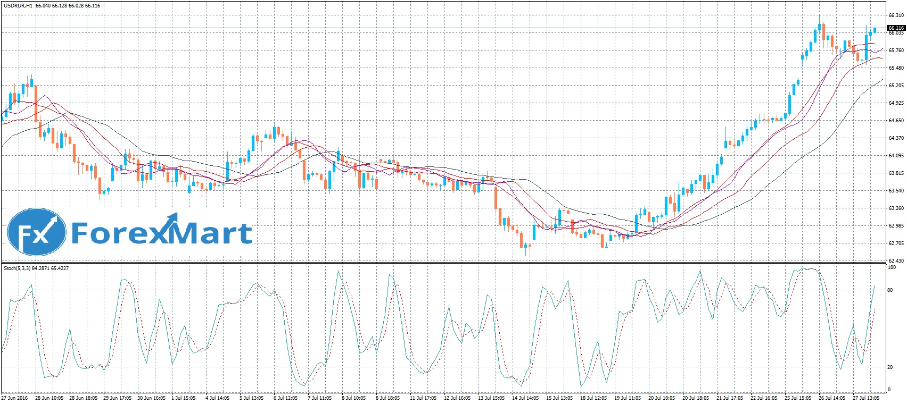Click the divider between price and Stoch panels

coord(442,263)
